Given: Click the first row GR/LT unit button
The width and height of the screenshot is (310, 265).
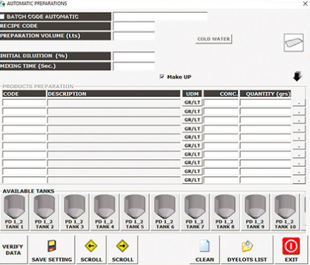Looking at the screenshot, I should [x=192, y=102].
